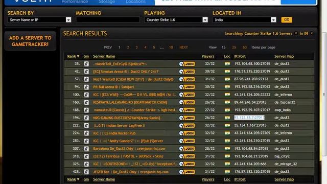Screen dimensions: 327x184
Task: Join the namaste Classic server
Action: coord(187,110)
